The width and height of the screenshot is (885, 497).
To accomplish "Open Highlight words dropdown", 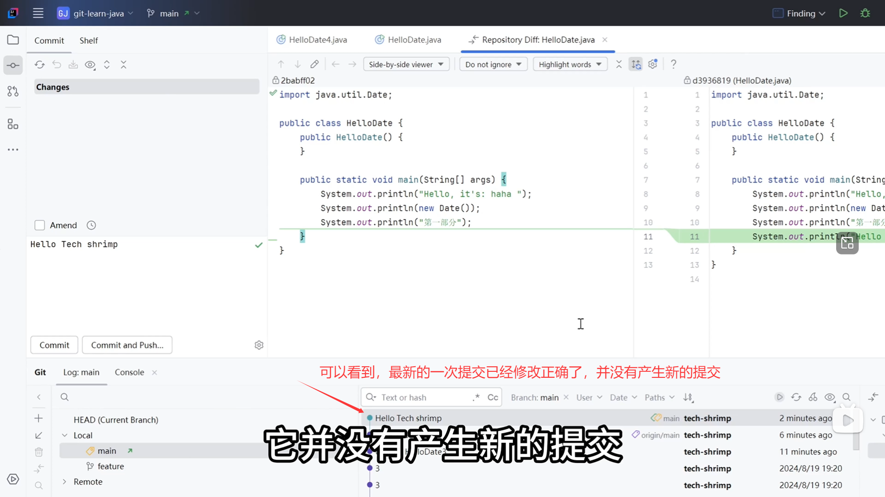I will [x=570, y=64].
